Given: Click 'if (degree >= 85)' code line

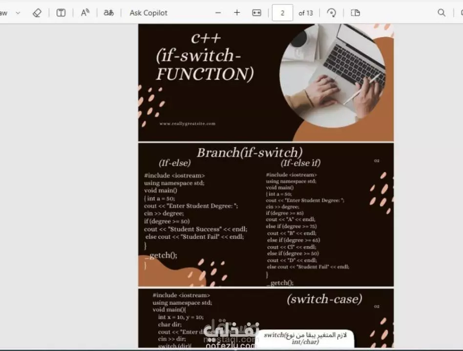Looking at the screenshot, I should tap(285, 213).
